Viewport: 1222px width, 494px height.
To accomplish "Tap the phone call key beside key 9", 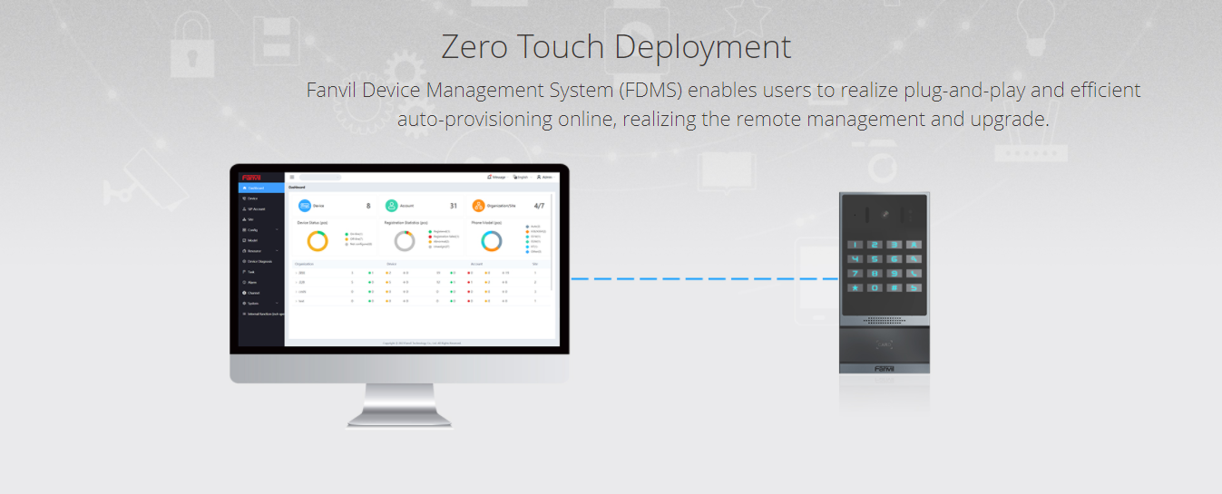I will 914,274.
